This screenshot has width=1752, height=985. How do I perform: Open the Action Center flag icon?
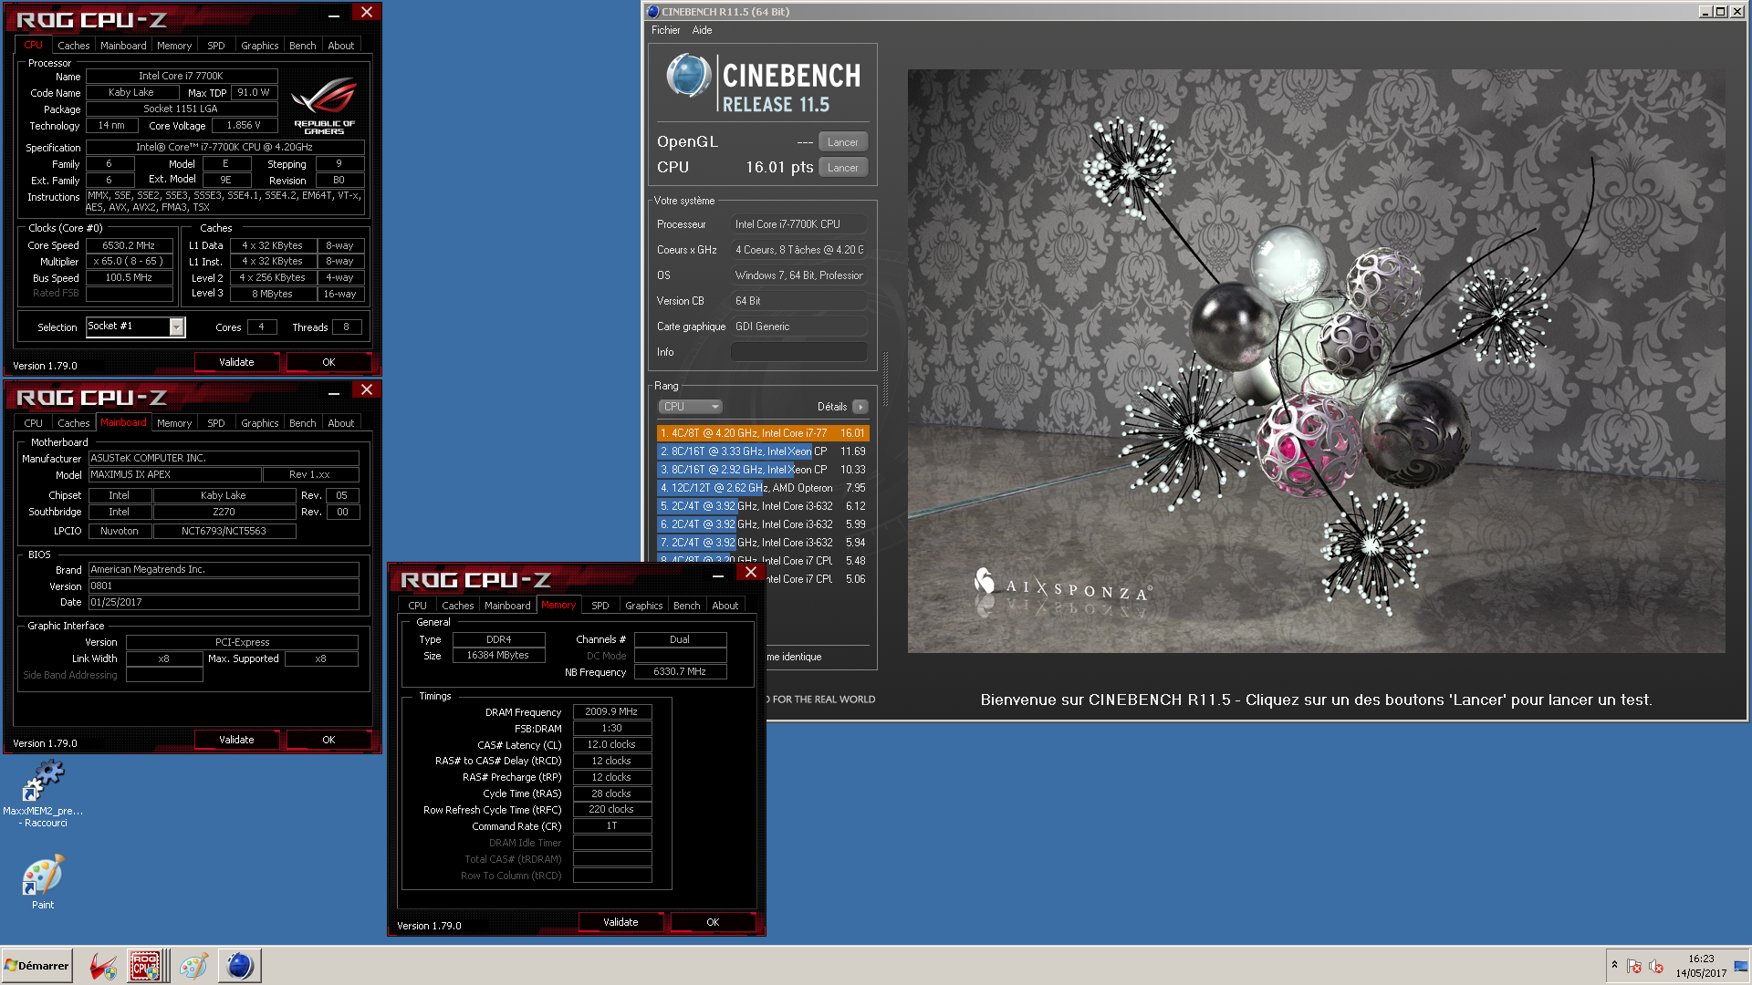click(1634, 966)
